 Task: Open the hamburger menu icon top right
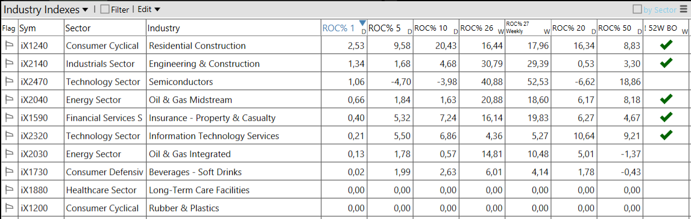point(683,9)
